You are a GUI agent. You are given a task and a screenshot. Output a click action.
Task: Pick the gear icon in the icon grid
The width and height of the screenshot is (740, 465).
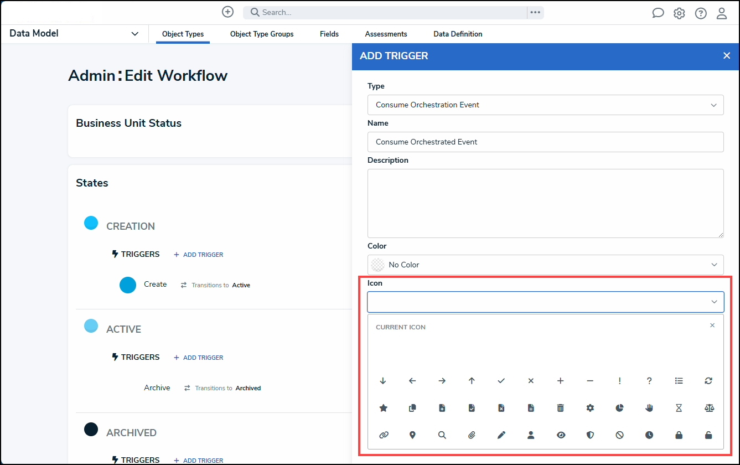tap(590, 408)
